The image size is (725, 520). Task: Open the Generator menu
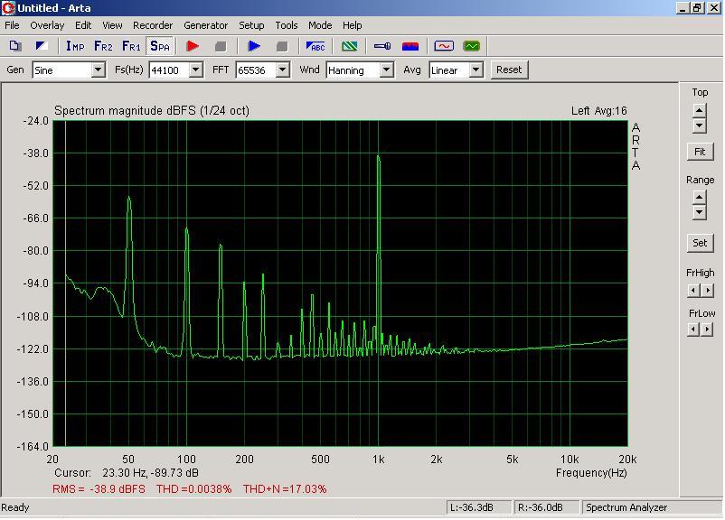tap(206, 25)
